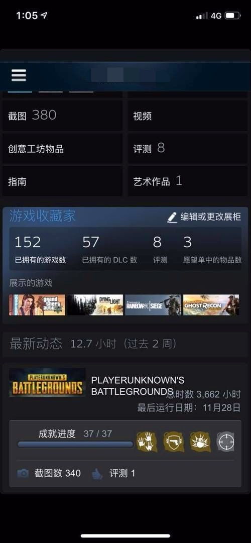Click the crosshair achievement badge
Viewport: 251px width, 543px height.
click(x=226, y=442)
